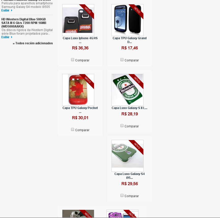Open HD Western Digital Blue 500GB product link
The width and height of the screenshot is (220, 218).
point(24,23)
